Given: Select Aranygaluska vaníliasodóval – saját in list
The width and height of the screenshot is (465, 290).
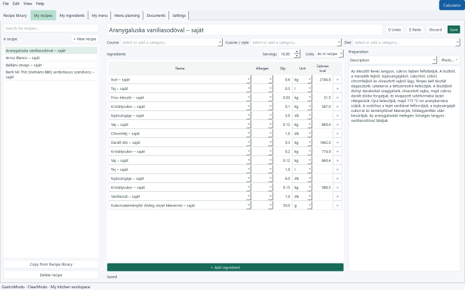Looking at the screenshot, I should [x=51, y=50].
